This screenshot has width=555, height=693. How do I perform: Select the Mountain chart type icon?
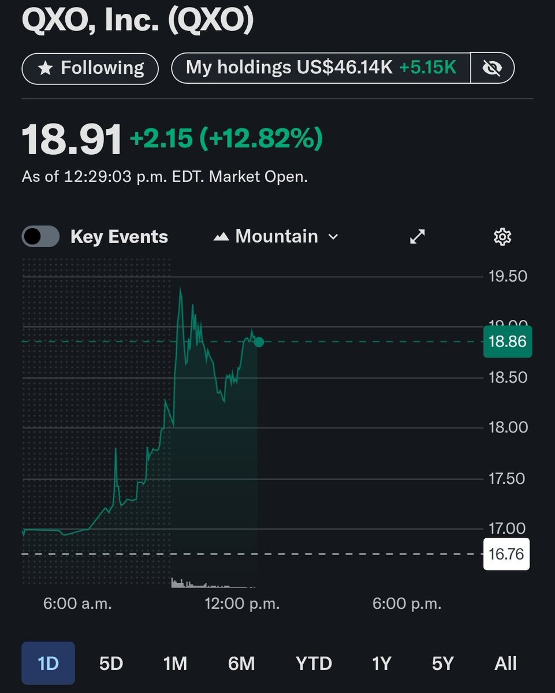[224, 236]
